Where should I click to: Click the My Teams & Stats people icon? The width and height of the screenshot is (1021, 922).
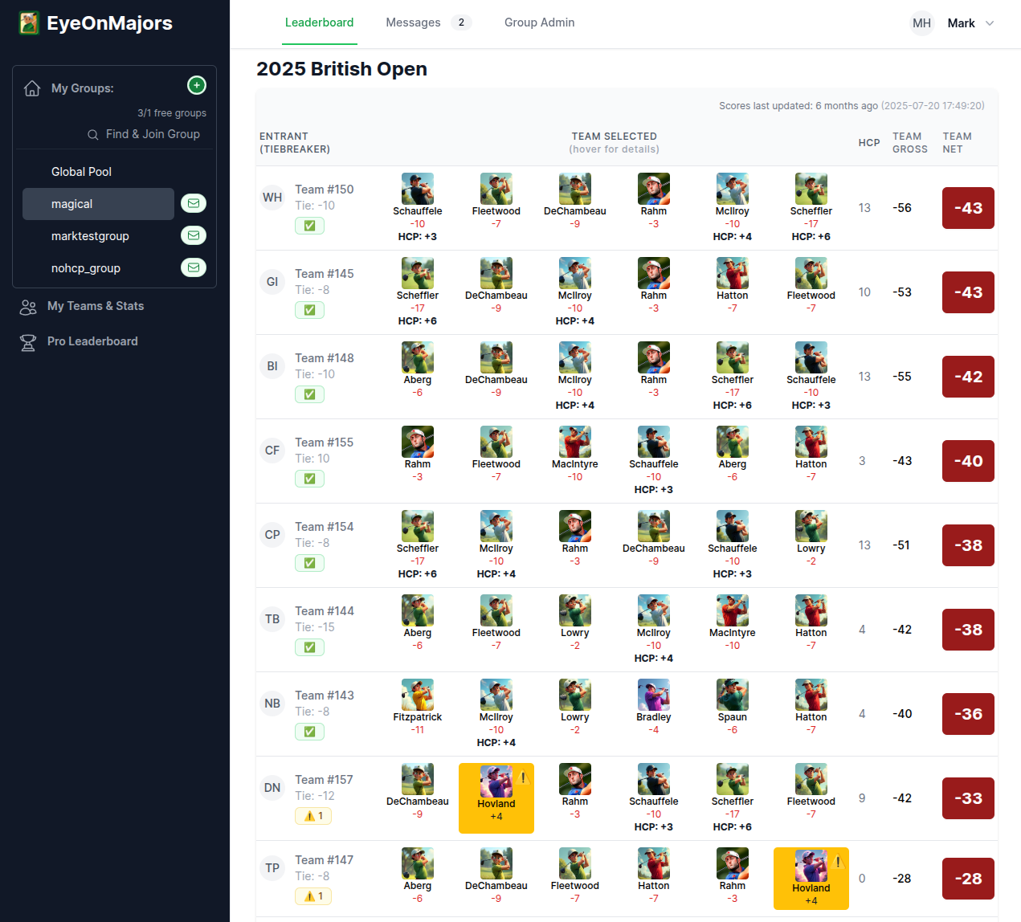28,307
